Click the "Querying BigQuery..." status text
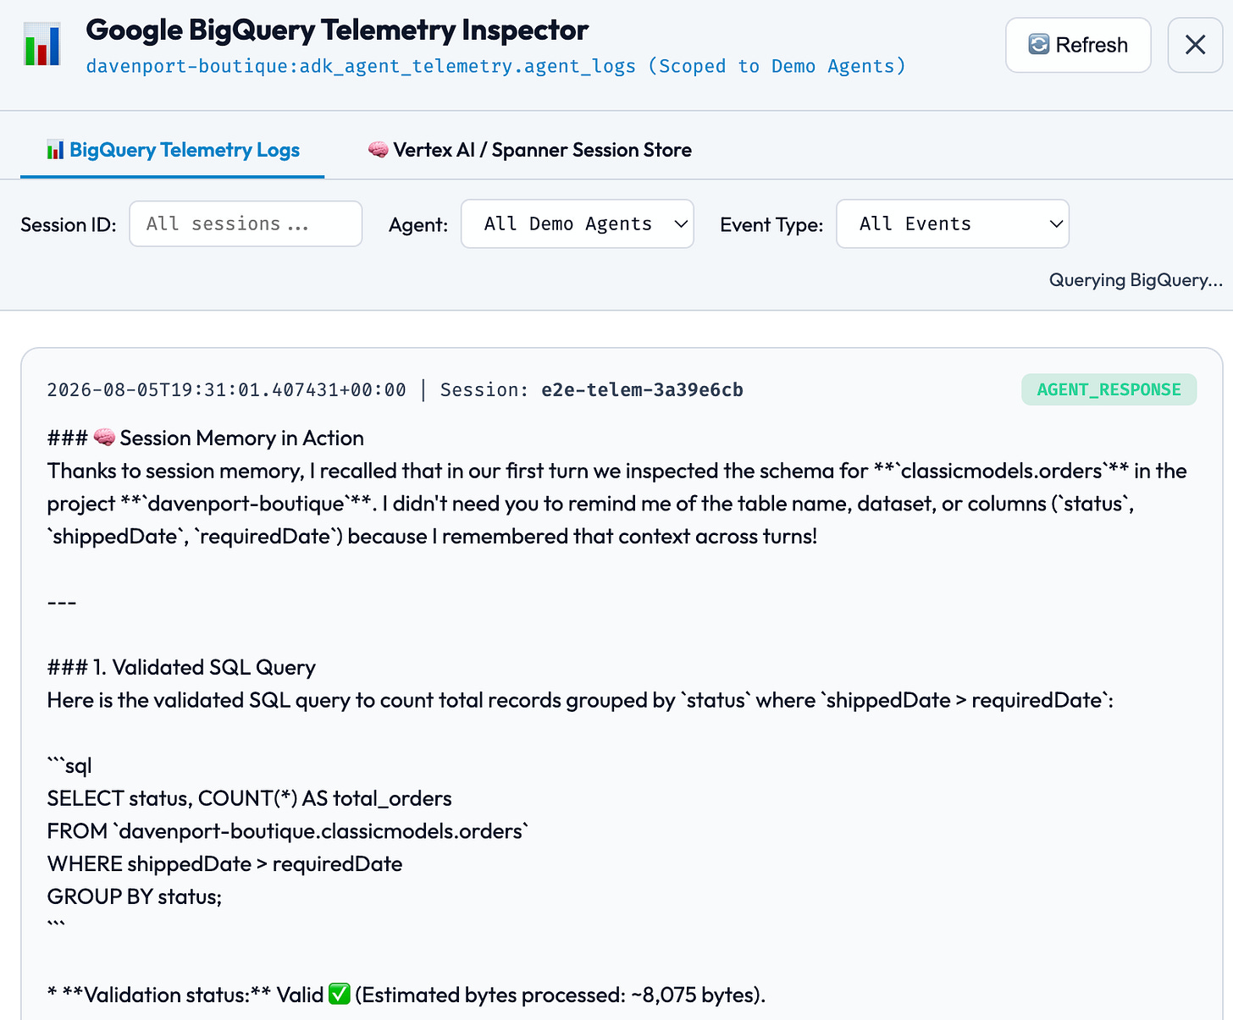Viewport: 1233px width, 1020px height. click(1136, 280)
